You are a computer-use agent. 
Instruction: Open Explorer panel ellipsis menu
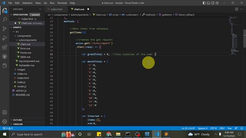tap(40, 9)
